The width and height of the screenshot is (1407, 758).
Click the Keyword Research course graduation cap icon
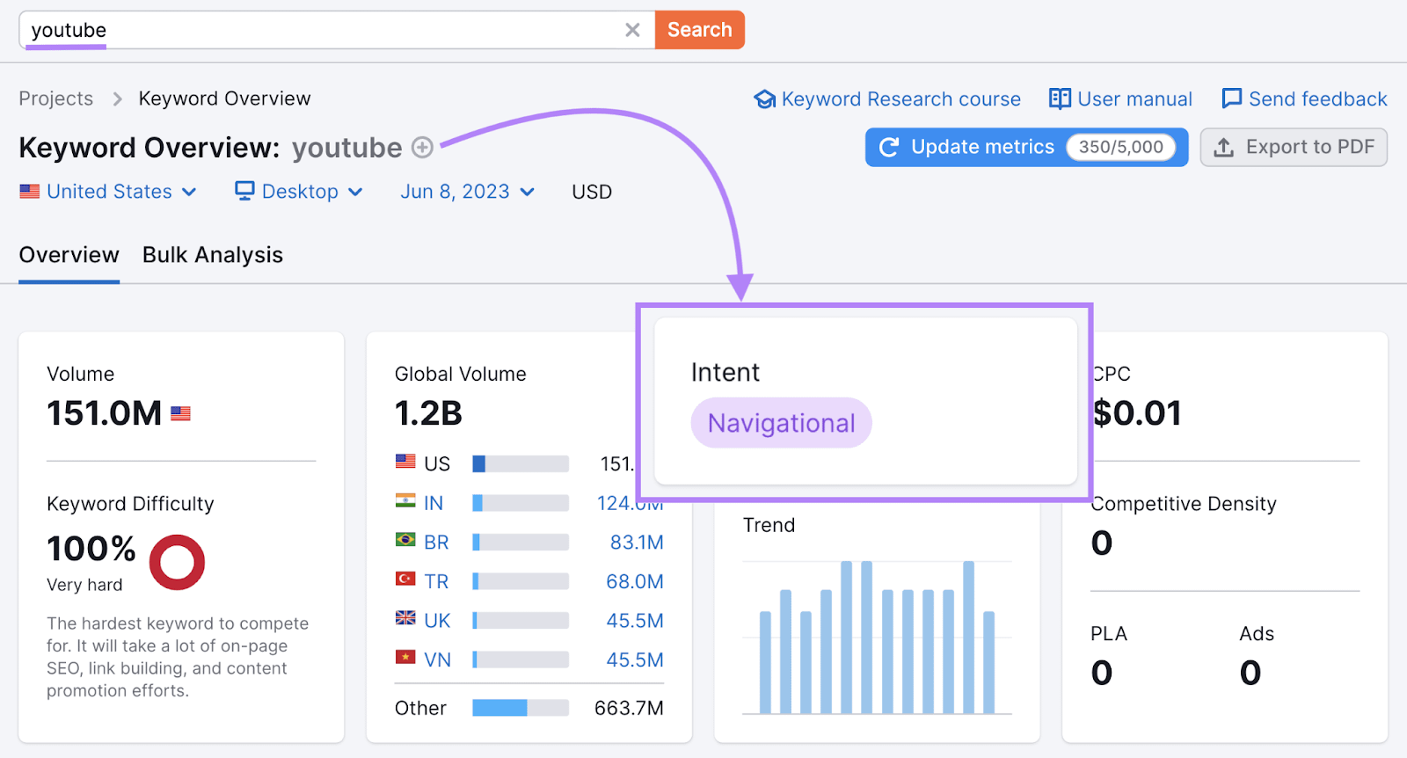click(764, 99)
